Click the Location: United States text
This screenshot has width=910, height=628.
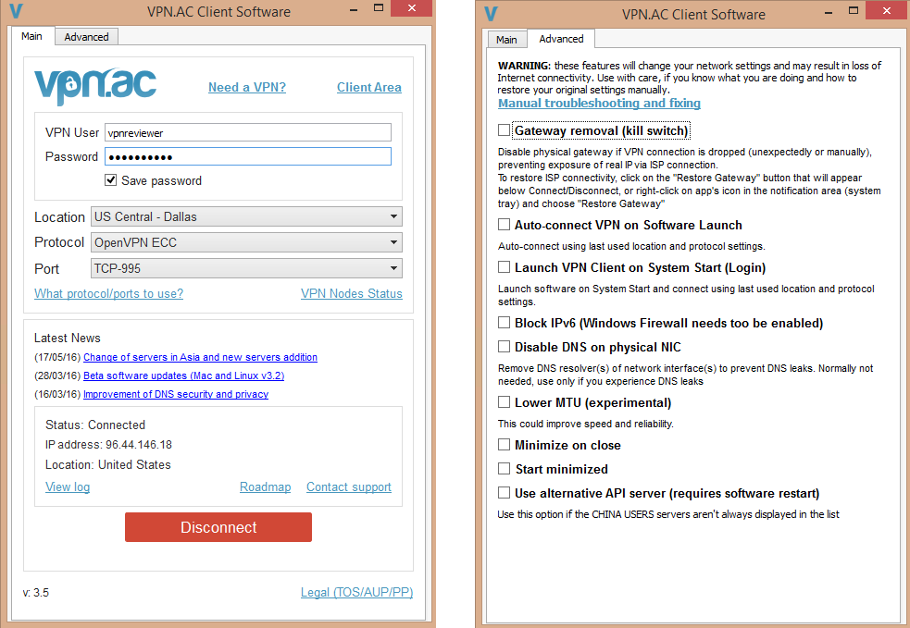[x=108, y=464]
